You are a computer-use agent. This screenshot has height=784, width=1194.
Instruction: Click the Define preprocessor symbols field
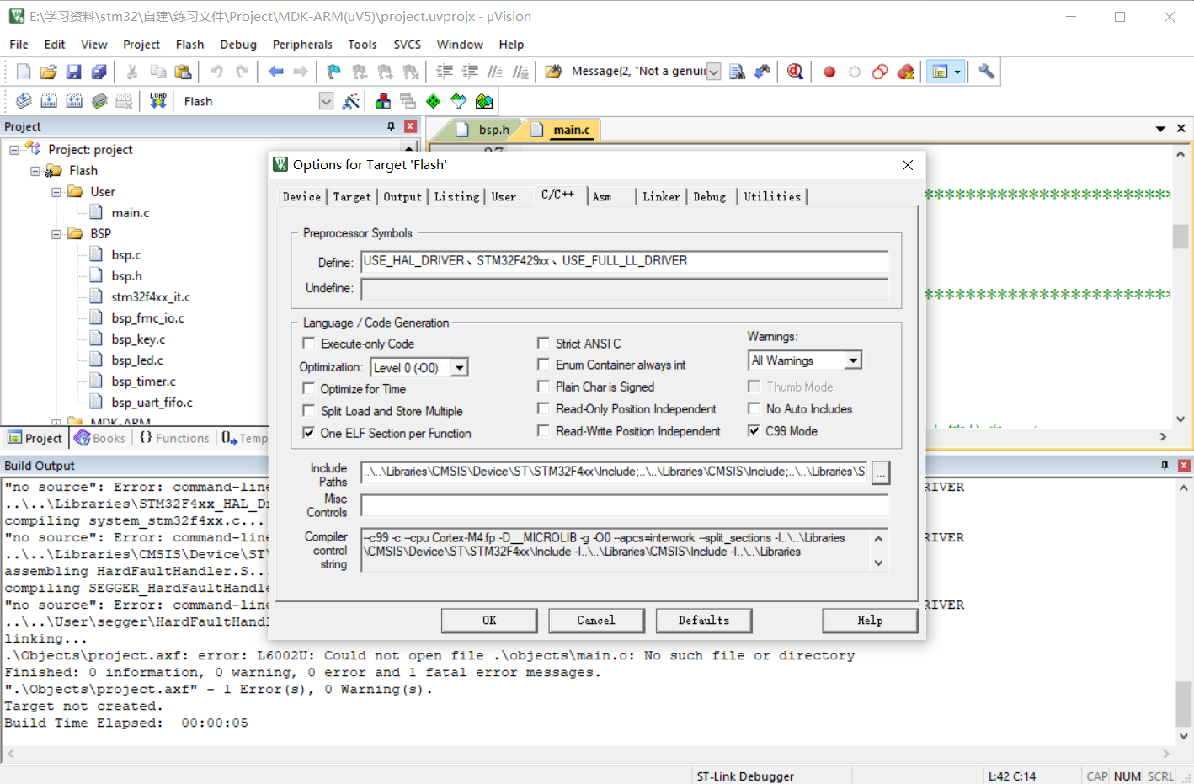tap(624, 262)
